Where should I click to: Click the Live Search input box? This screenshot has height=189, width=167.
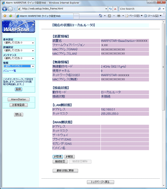point(138,9)
